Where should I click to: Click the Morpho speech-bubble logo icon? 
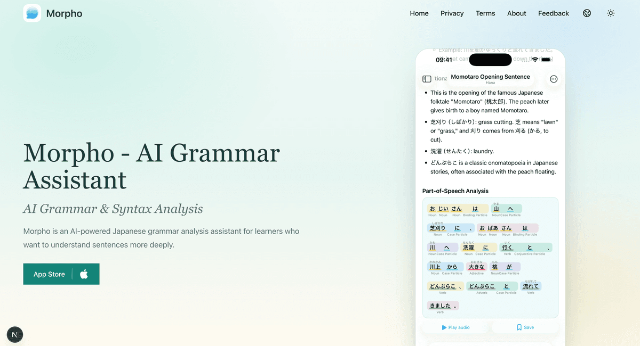[x=32, y=13]
